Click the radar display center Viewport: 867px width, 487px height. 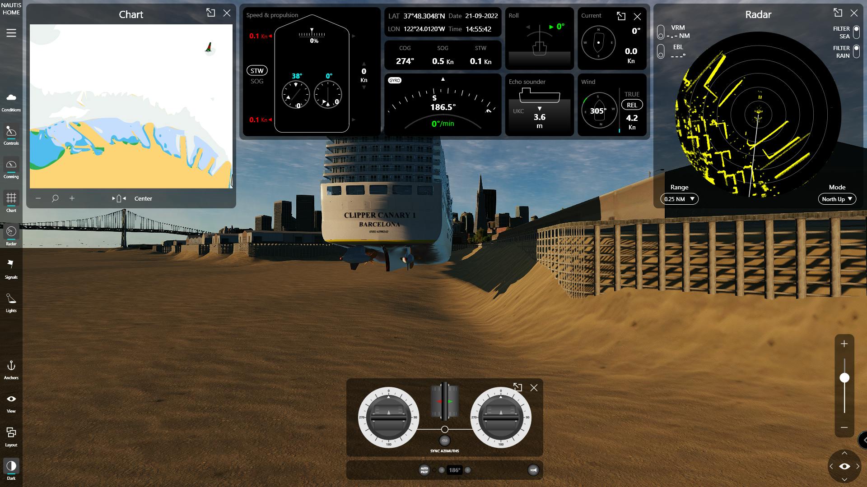(x=758, y=114)
